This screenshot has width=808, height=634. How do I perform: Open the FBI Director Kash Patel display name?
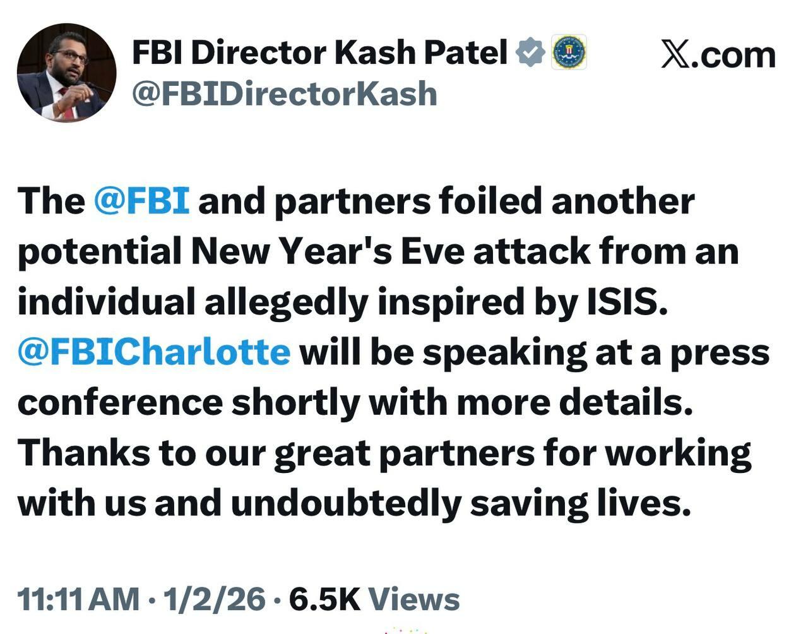tap(319, 52)
